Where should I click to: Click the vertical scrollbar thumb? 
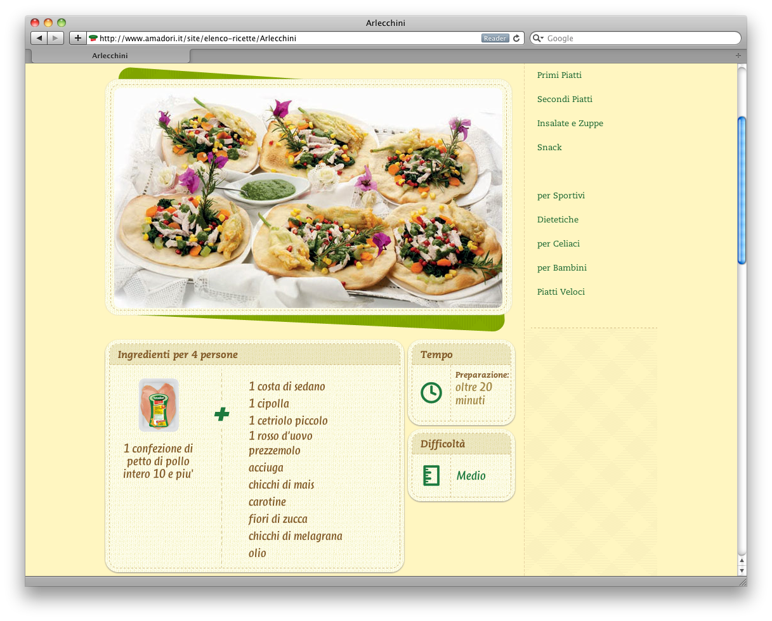coord(742,190)
